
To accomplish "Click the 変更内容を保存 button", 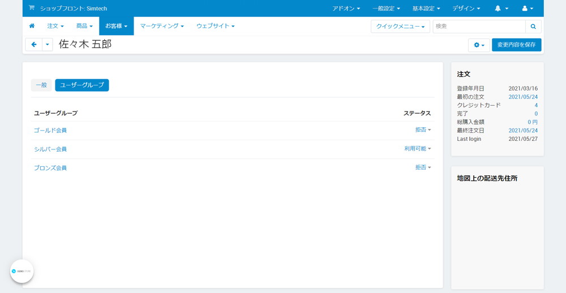I will [517, 45].
